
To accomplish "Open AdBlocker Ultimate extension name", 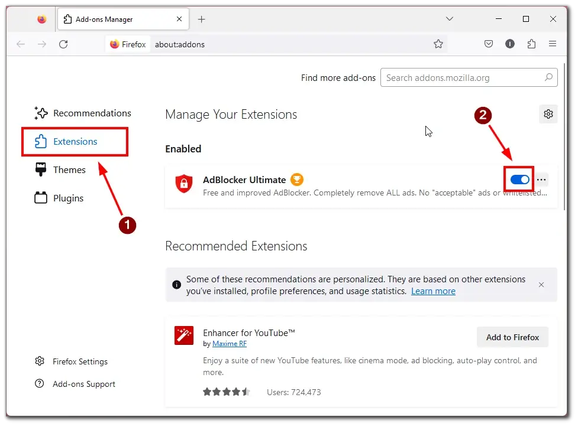I will coord(244,180).
